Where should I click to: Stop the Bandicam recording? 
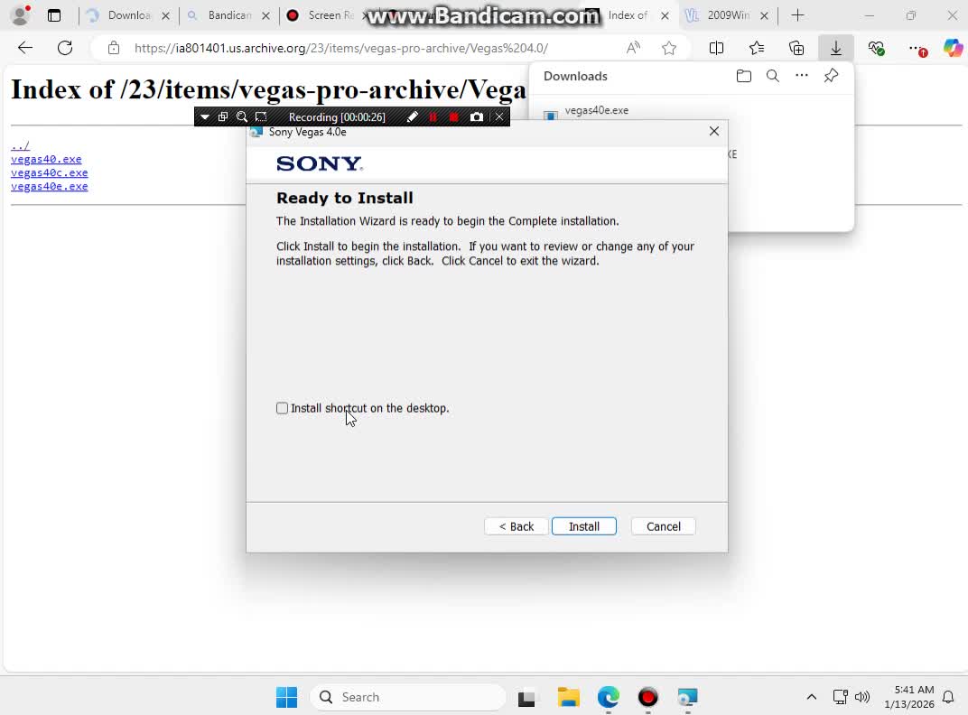click(453, 116)
